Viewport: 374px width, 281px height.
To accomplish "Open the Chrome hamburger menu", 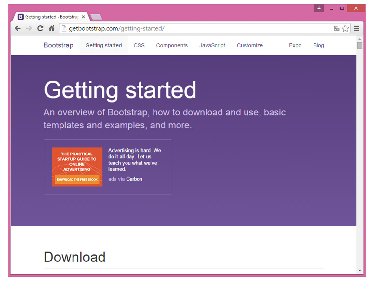I will point(357,29).
